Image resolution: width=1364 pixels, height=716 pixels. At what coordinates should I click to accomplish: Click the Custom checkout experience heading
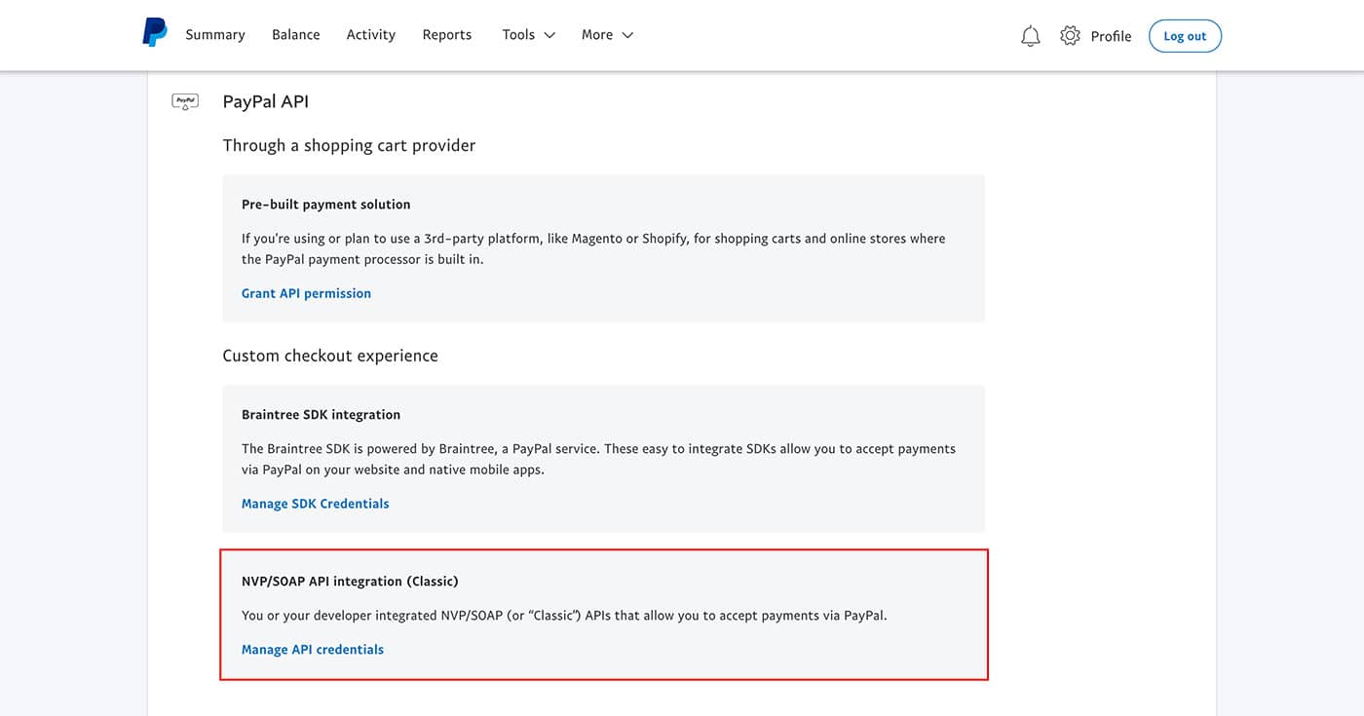coord(330,356)
